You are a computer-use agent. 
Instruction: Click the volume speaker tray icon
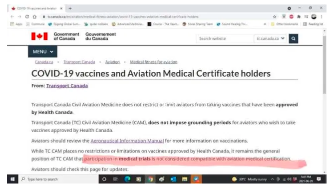click(290, 180)
